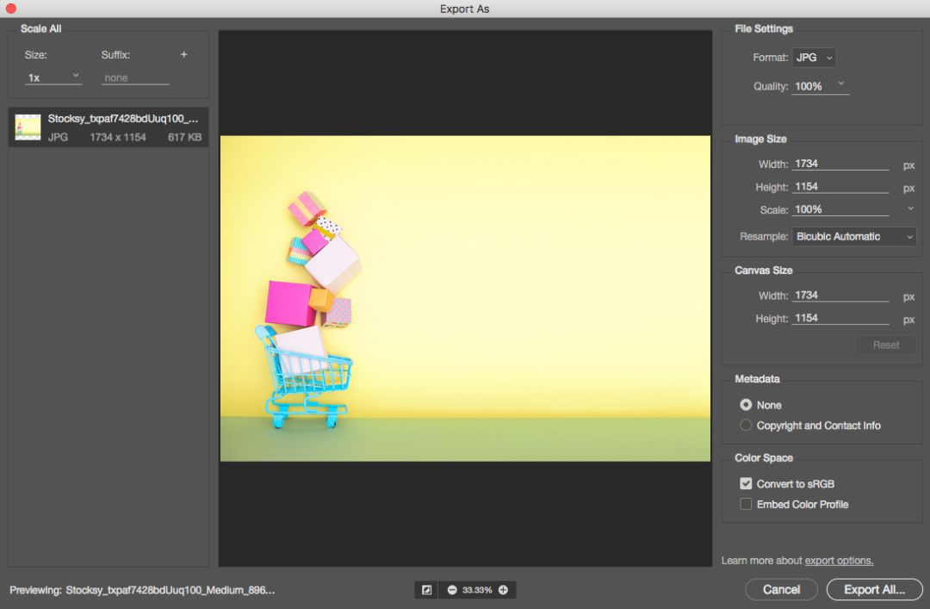Image resolution: width=930 pixels, height=609 pixels.
Task: Click the shopping cart preview image
Action: click(x=465, y=298)
